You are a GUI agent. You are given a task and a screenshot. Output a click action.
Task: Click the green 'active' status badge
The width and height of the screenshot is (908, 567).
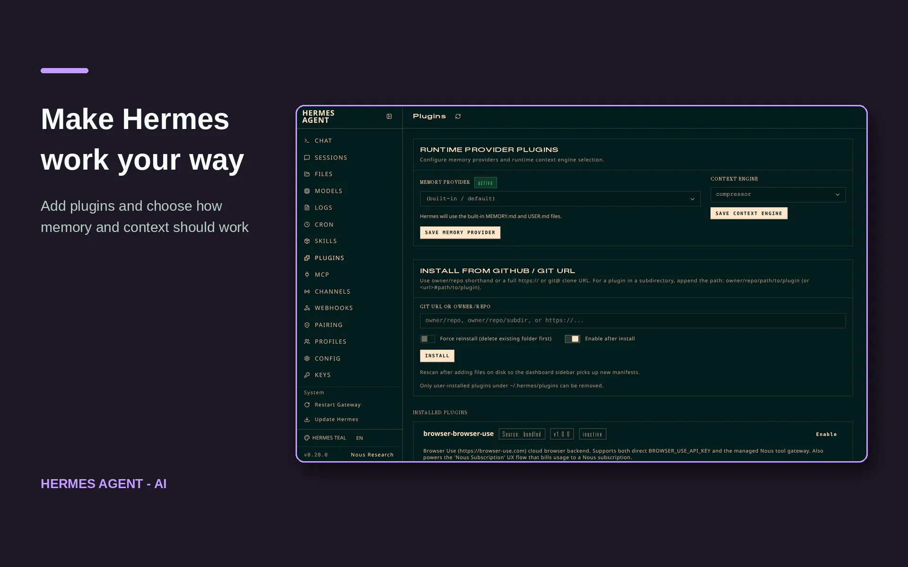485,183
